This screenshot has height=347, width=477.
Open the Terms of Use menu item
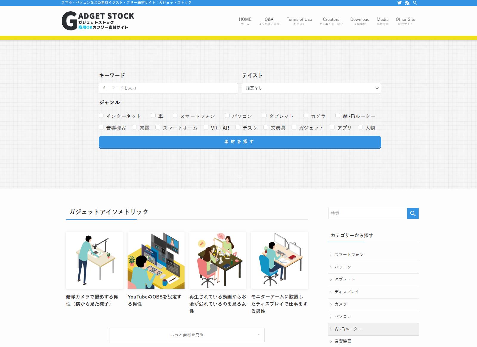[299, 21]
